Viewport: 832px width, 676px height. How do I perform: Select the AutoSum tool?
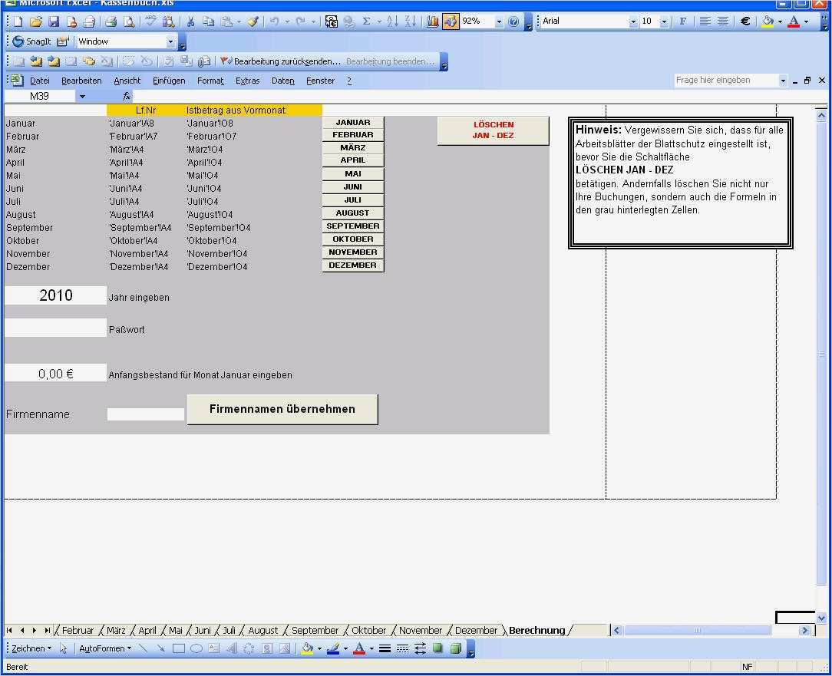coord(366,21)
